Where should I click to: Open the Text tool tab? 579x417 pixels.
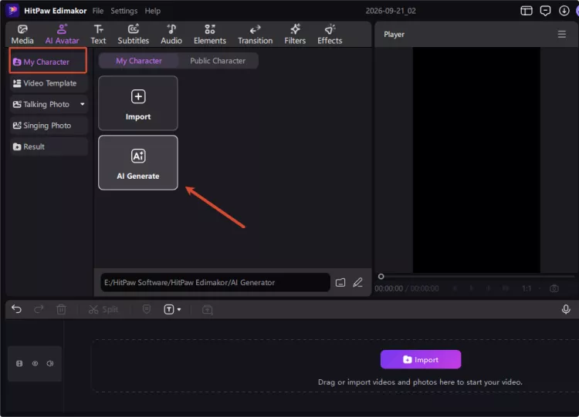tap(98, 34)
